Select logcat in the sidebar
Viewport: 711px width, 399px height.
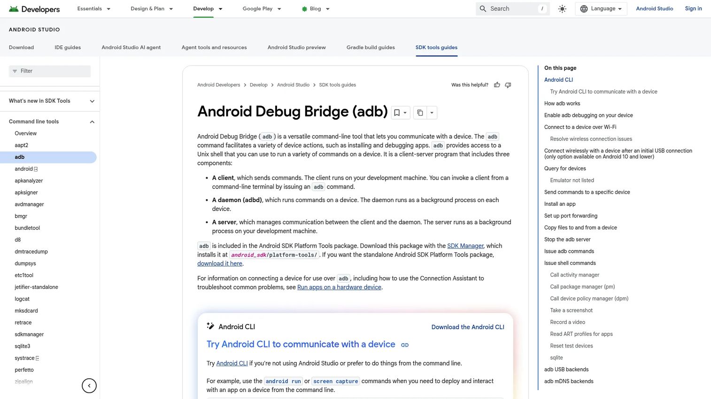(22, 299)
